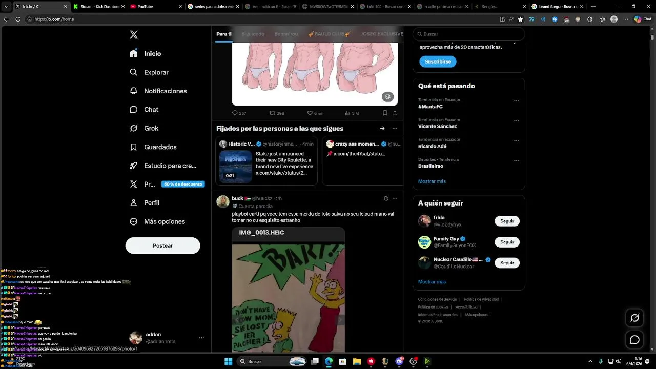Click Mostrar más under A quién seguir
The width and height of the screenshot is (656, 369).
click(432, 282)
